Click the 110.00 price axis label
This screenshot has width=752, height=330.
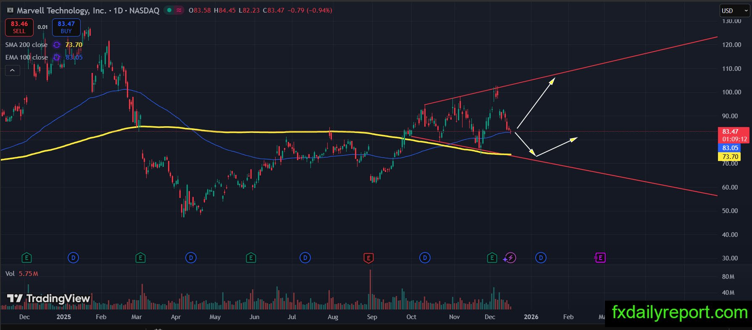731,69
